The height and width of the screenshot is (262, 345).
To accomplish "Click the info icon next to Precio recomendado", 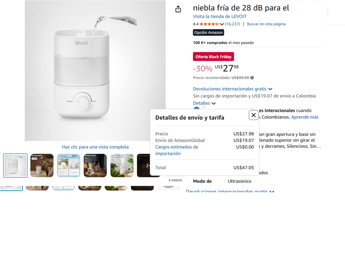I will 252,78.
